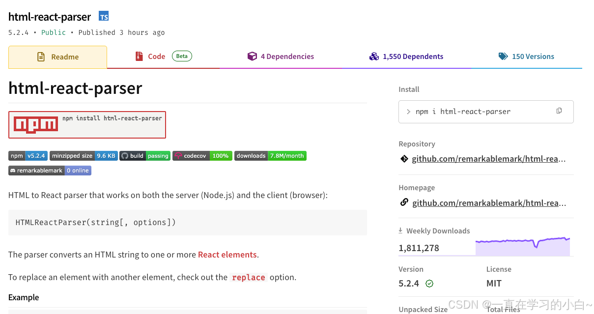Viewport: 594px width, 314px height.
Task: Click the version provenance checkmark icon
Action: coord(429,284)
